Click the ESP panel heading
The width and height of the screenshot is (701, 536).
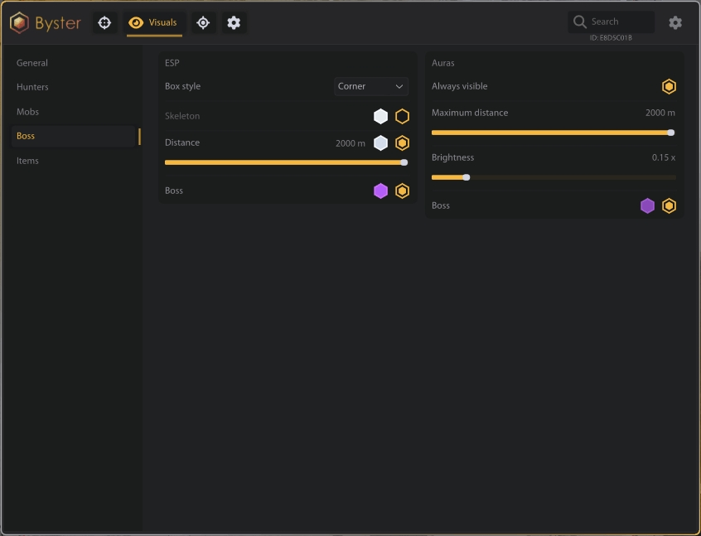172,63
